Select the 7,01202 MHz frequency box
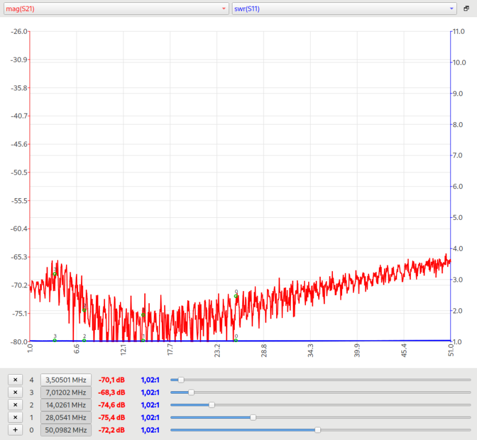Screen dimensions: 477x440 65,392
